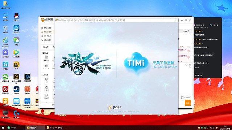Screen dimensions: 232x130
Task: Open the blue hexagon icon on black
Action: point(28,77)
